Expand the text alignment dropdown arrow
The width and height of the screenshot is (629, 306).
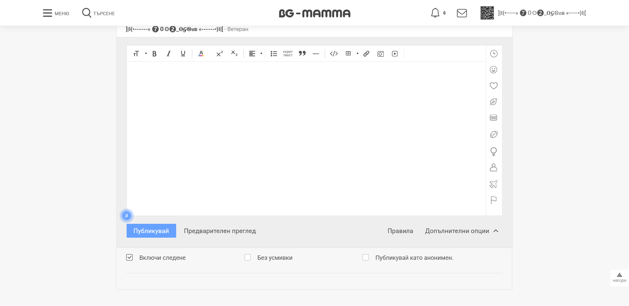point(261,54)
